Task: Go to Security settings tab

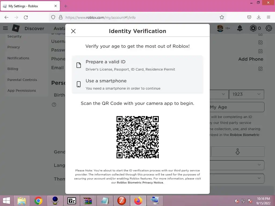Action: (x=15, y=36)
